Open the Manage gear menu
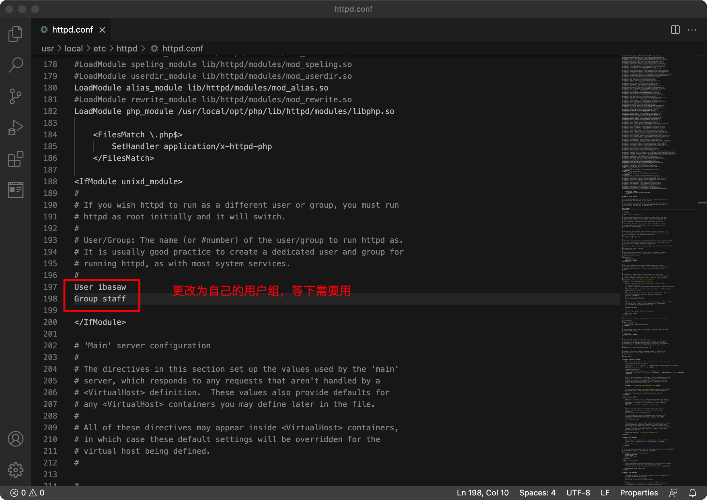The width and height of the screenshot is (707, 500). click(x=15, y=470)
